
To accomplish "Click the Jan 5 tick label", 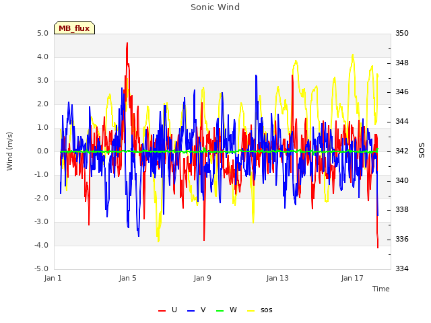I will point(127,278).
